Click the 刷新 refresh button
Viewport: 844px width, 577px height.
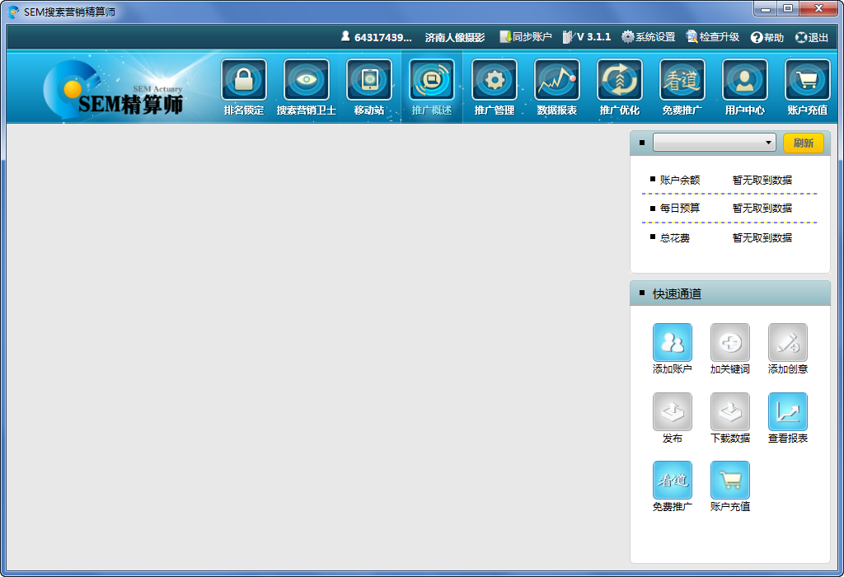tap(804, 143)
